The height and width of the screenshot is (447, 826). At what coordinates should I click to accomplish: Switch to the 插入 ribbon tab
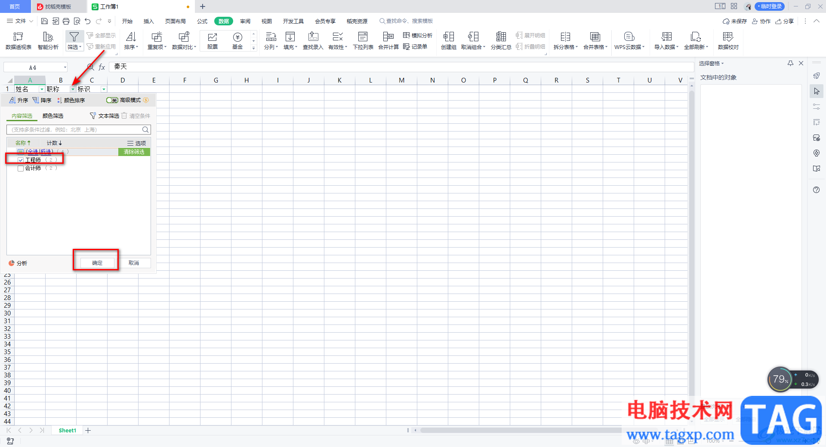[x=148, y=21]
